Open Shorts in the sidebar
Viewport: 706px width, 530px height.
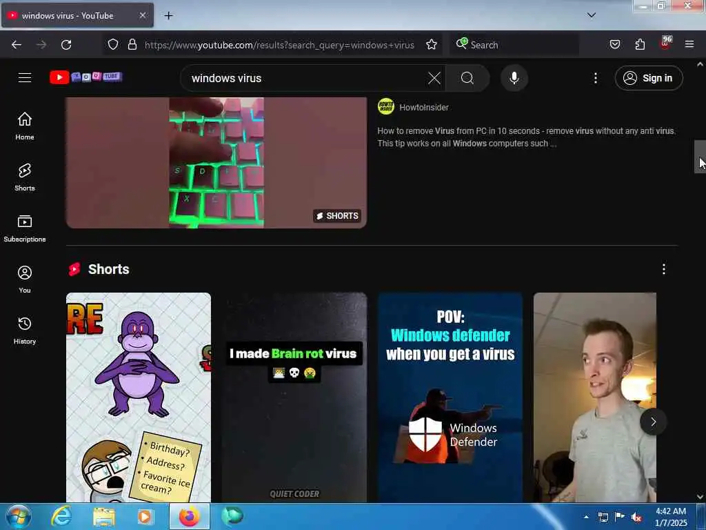coord(25,177)
